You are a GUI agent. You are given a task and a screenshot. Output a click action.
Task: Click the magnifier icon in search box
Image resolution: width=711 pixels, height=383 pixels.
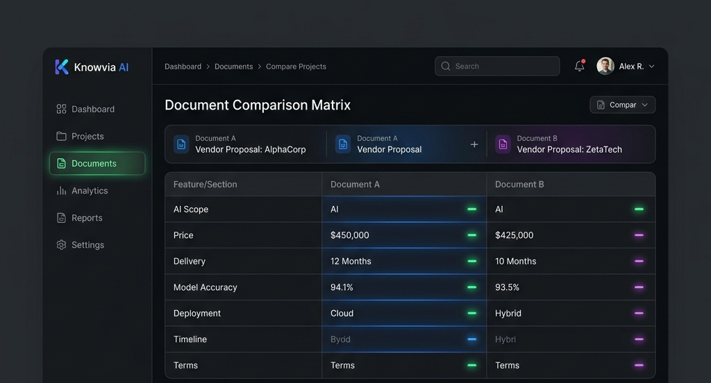tap(446, 66)
